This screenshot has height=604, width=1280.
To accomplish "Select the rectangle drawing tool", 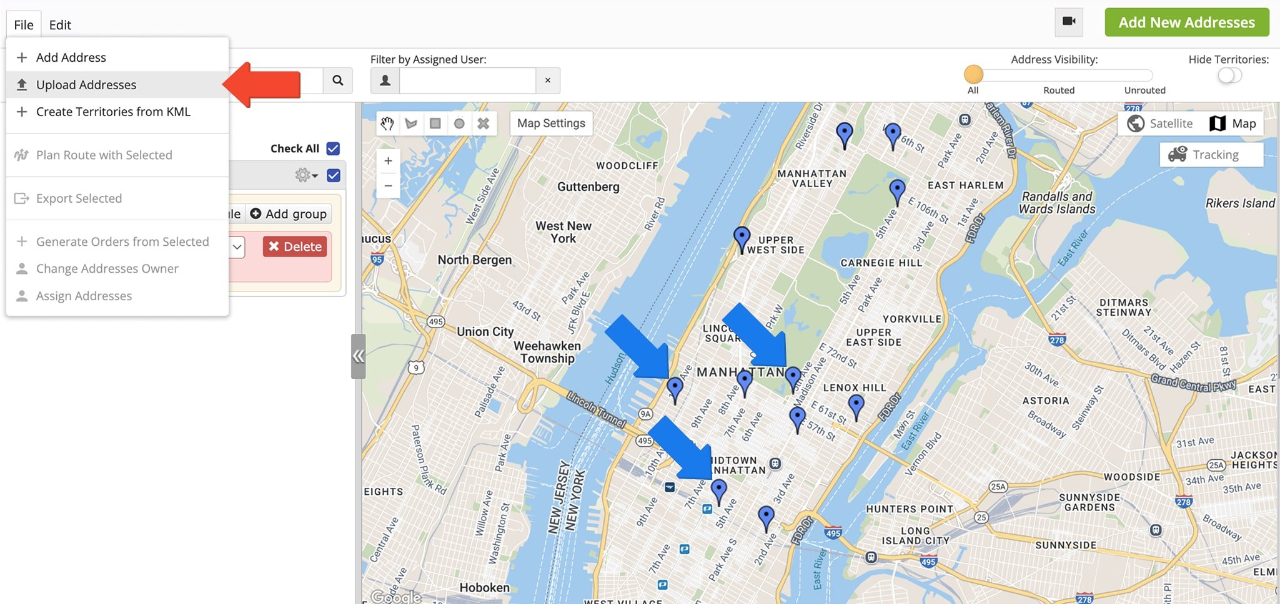I will click(435, 124).
